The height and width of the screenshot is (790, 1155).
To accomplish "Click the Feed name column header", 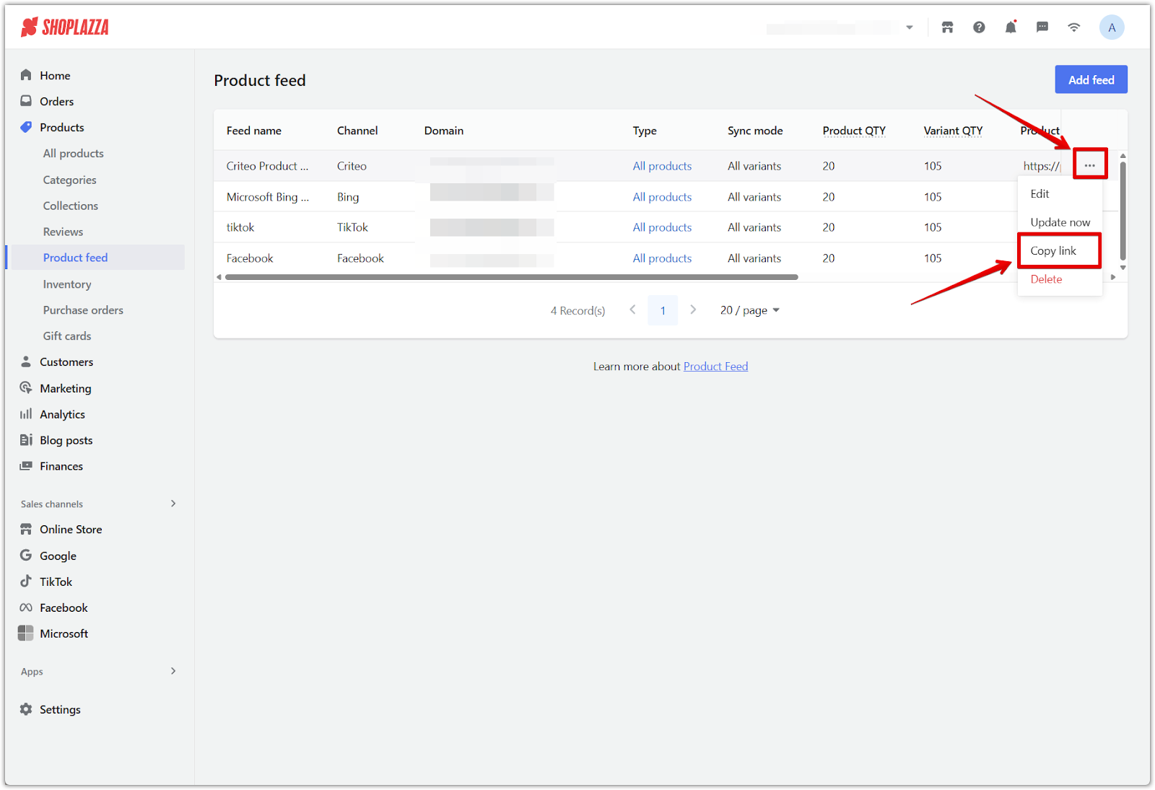I will pyautogui.click(x=254, y=131).
